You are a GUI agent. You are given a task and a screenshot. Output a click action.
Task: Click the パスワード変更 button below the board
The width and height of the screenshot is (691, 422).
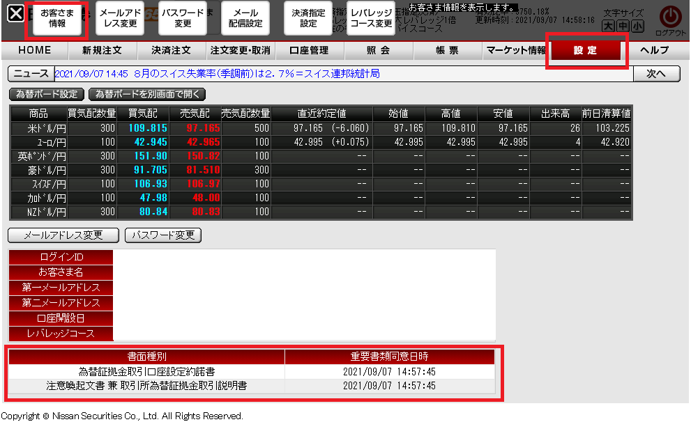pyautogui.click(x=163, y=235)
